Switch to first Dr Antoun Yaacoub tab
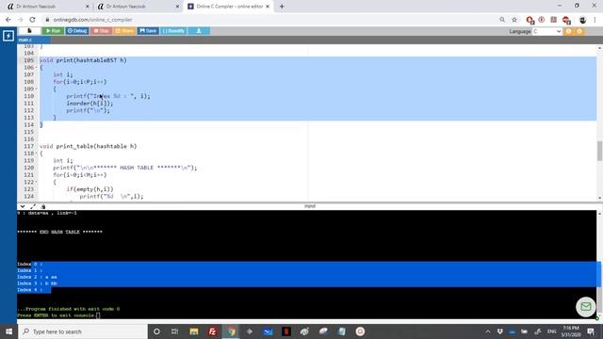This screenshot has width=603, height=339. click(48, 7)
